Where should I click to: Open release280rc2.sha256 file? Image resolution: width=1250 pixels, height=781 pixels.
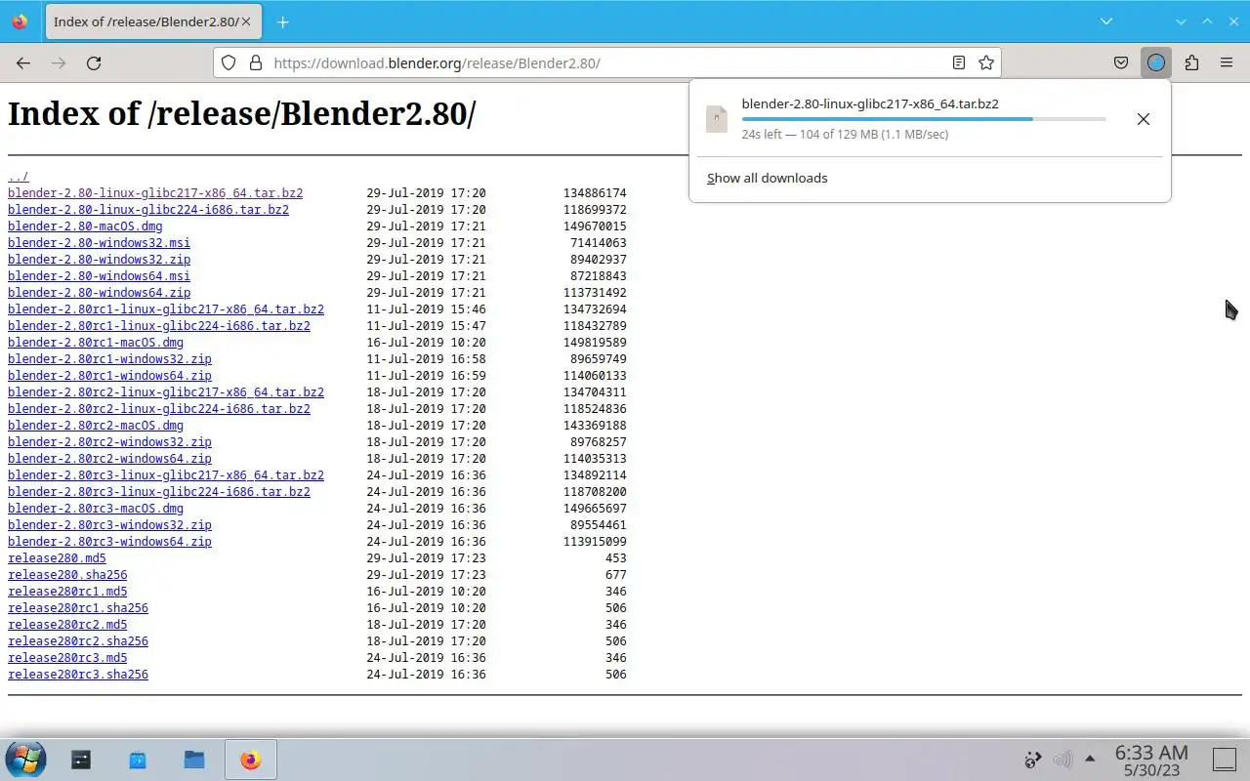pyautogui.click(x=78, y=641)
